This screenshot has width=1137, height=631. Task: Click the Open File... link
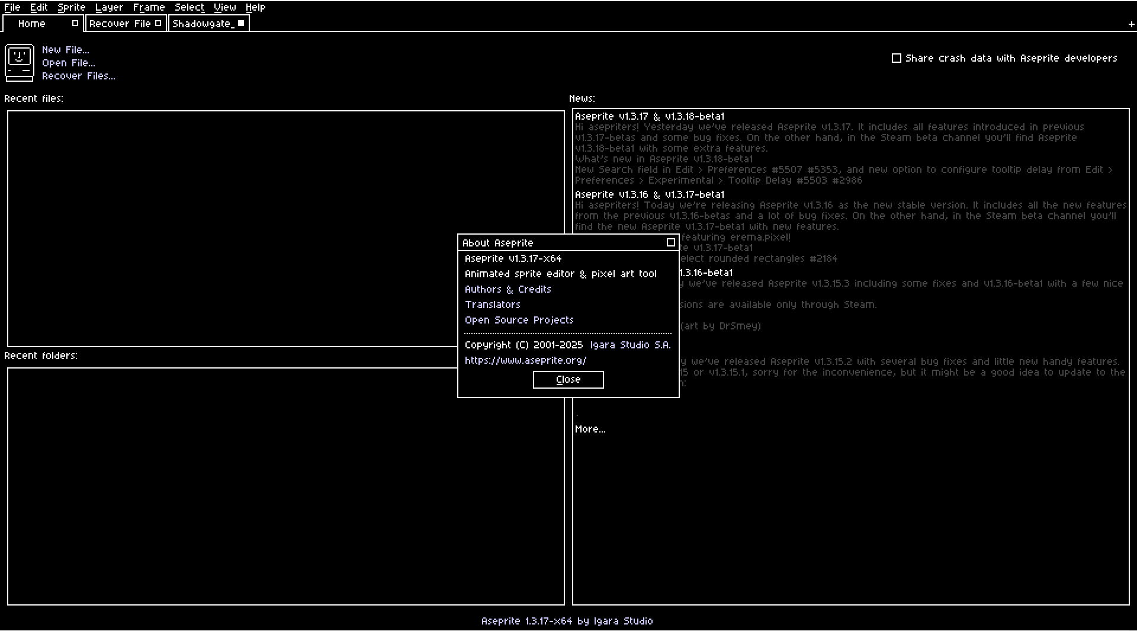click(x=69, y=63)
